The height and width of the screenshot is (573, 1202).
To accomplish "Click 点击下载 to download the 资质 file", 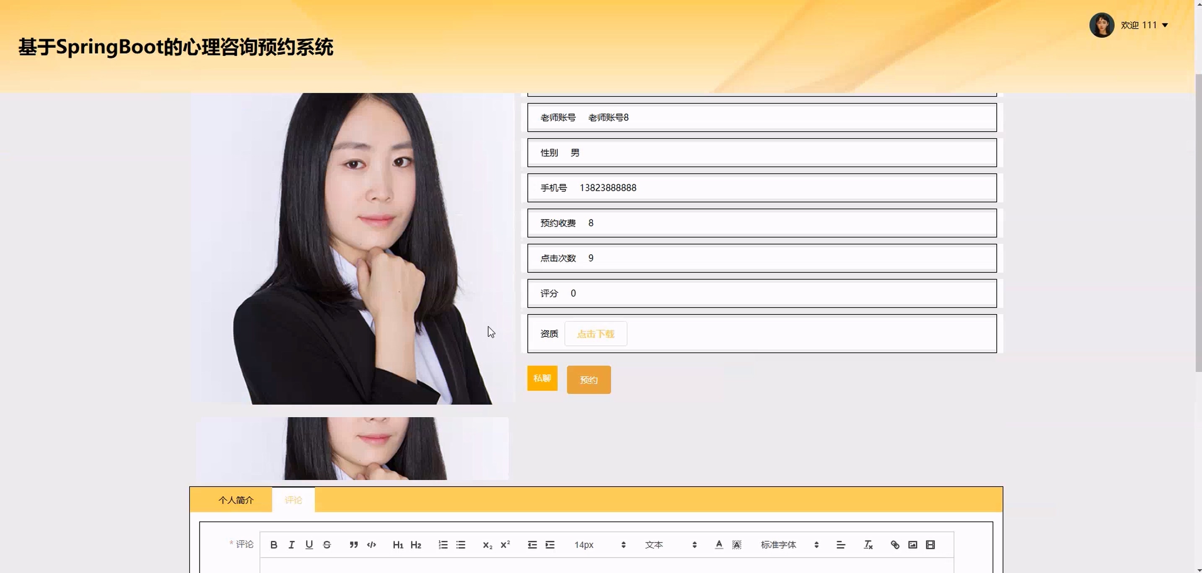I will pos(596,334).
